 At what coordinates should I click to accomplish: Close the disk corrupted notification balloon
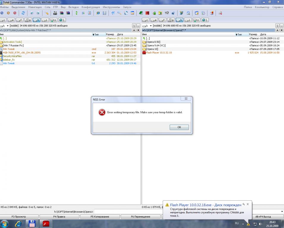point(248,204)
